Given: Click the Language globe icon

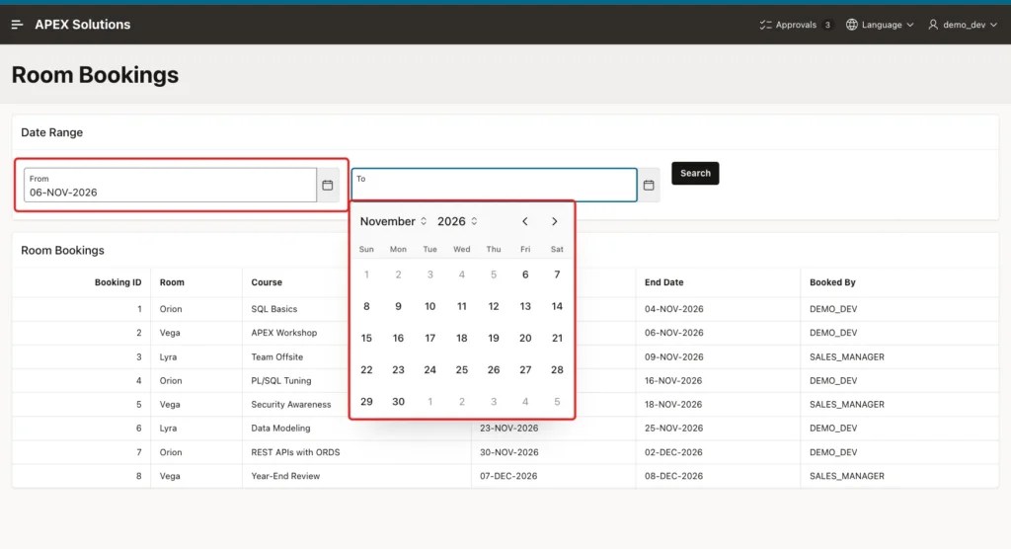Looking at the screenshot, I should click(x=852, y=25).
